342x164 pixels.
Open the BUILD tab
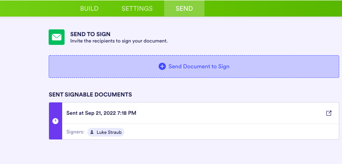(x=89, y=8)
